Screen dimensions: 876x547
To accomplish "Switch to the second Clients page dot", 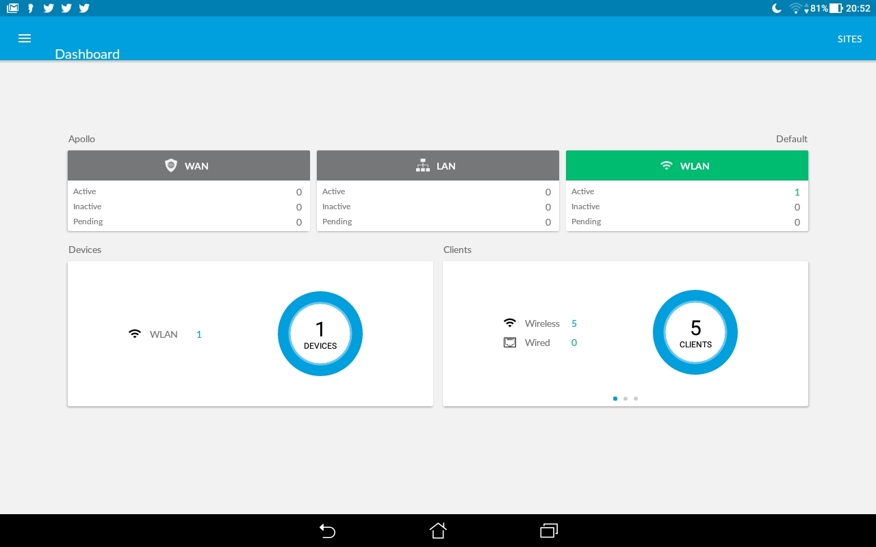I will click(626, 398).
